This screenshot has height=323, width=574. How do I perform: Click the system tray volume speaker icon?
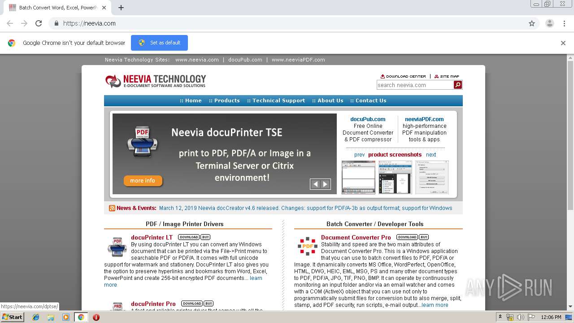tap(520, 317)
